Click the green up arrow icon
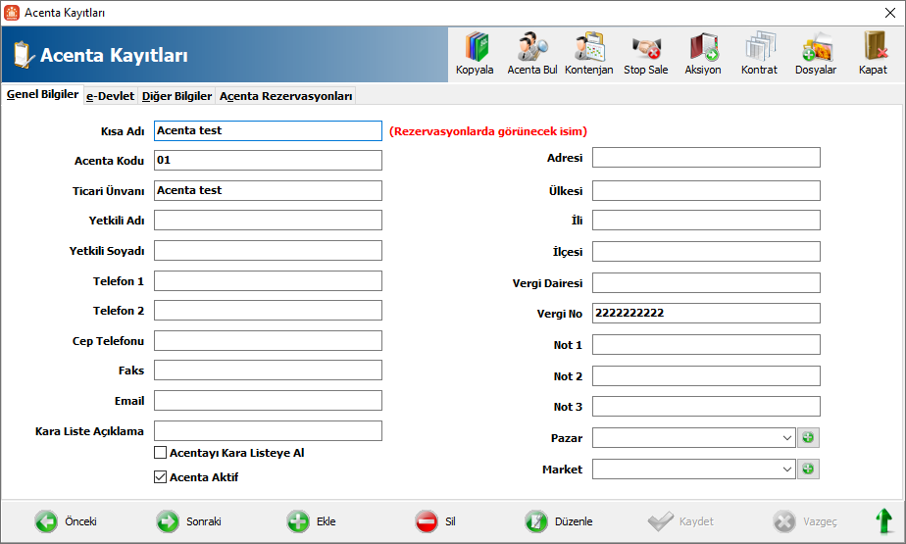This screenshot has width=906, height=544. [x=884, y=520]
